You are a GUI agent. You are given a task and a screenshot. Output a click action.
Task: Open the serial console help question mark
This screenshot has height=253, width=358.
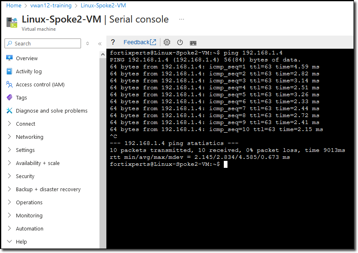click(113, 42)
